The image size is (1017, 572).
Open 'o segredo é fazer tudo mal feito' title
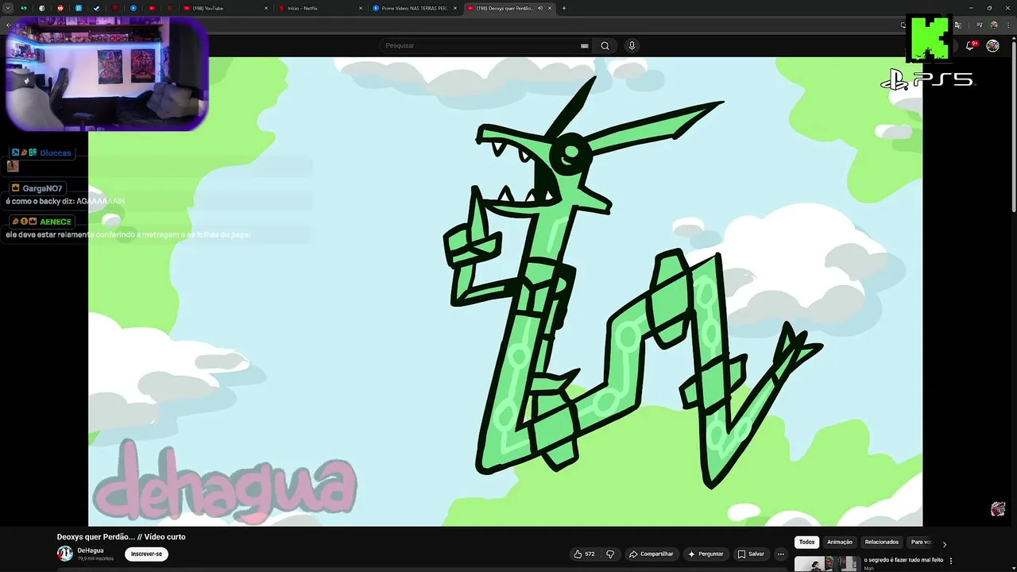[903, 560]
